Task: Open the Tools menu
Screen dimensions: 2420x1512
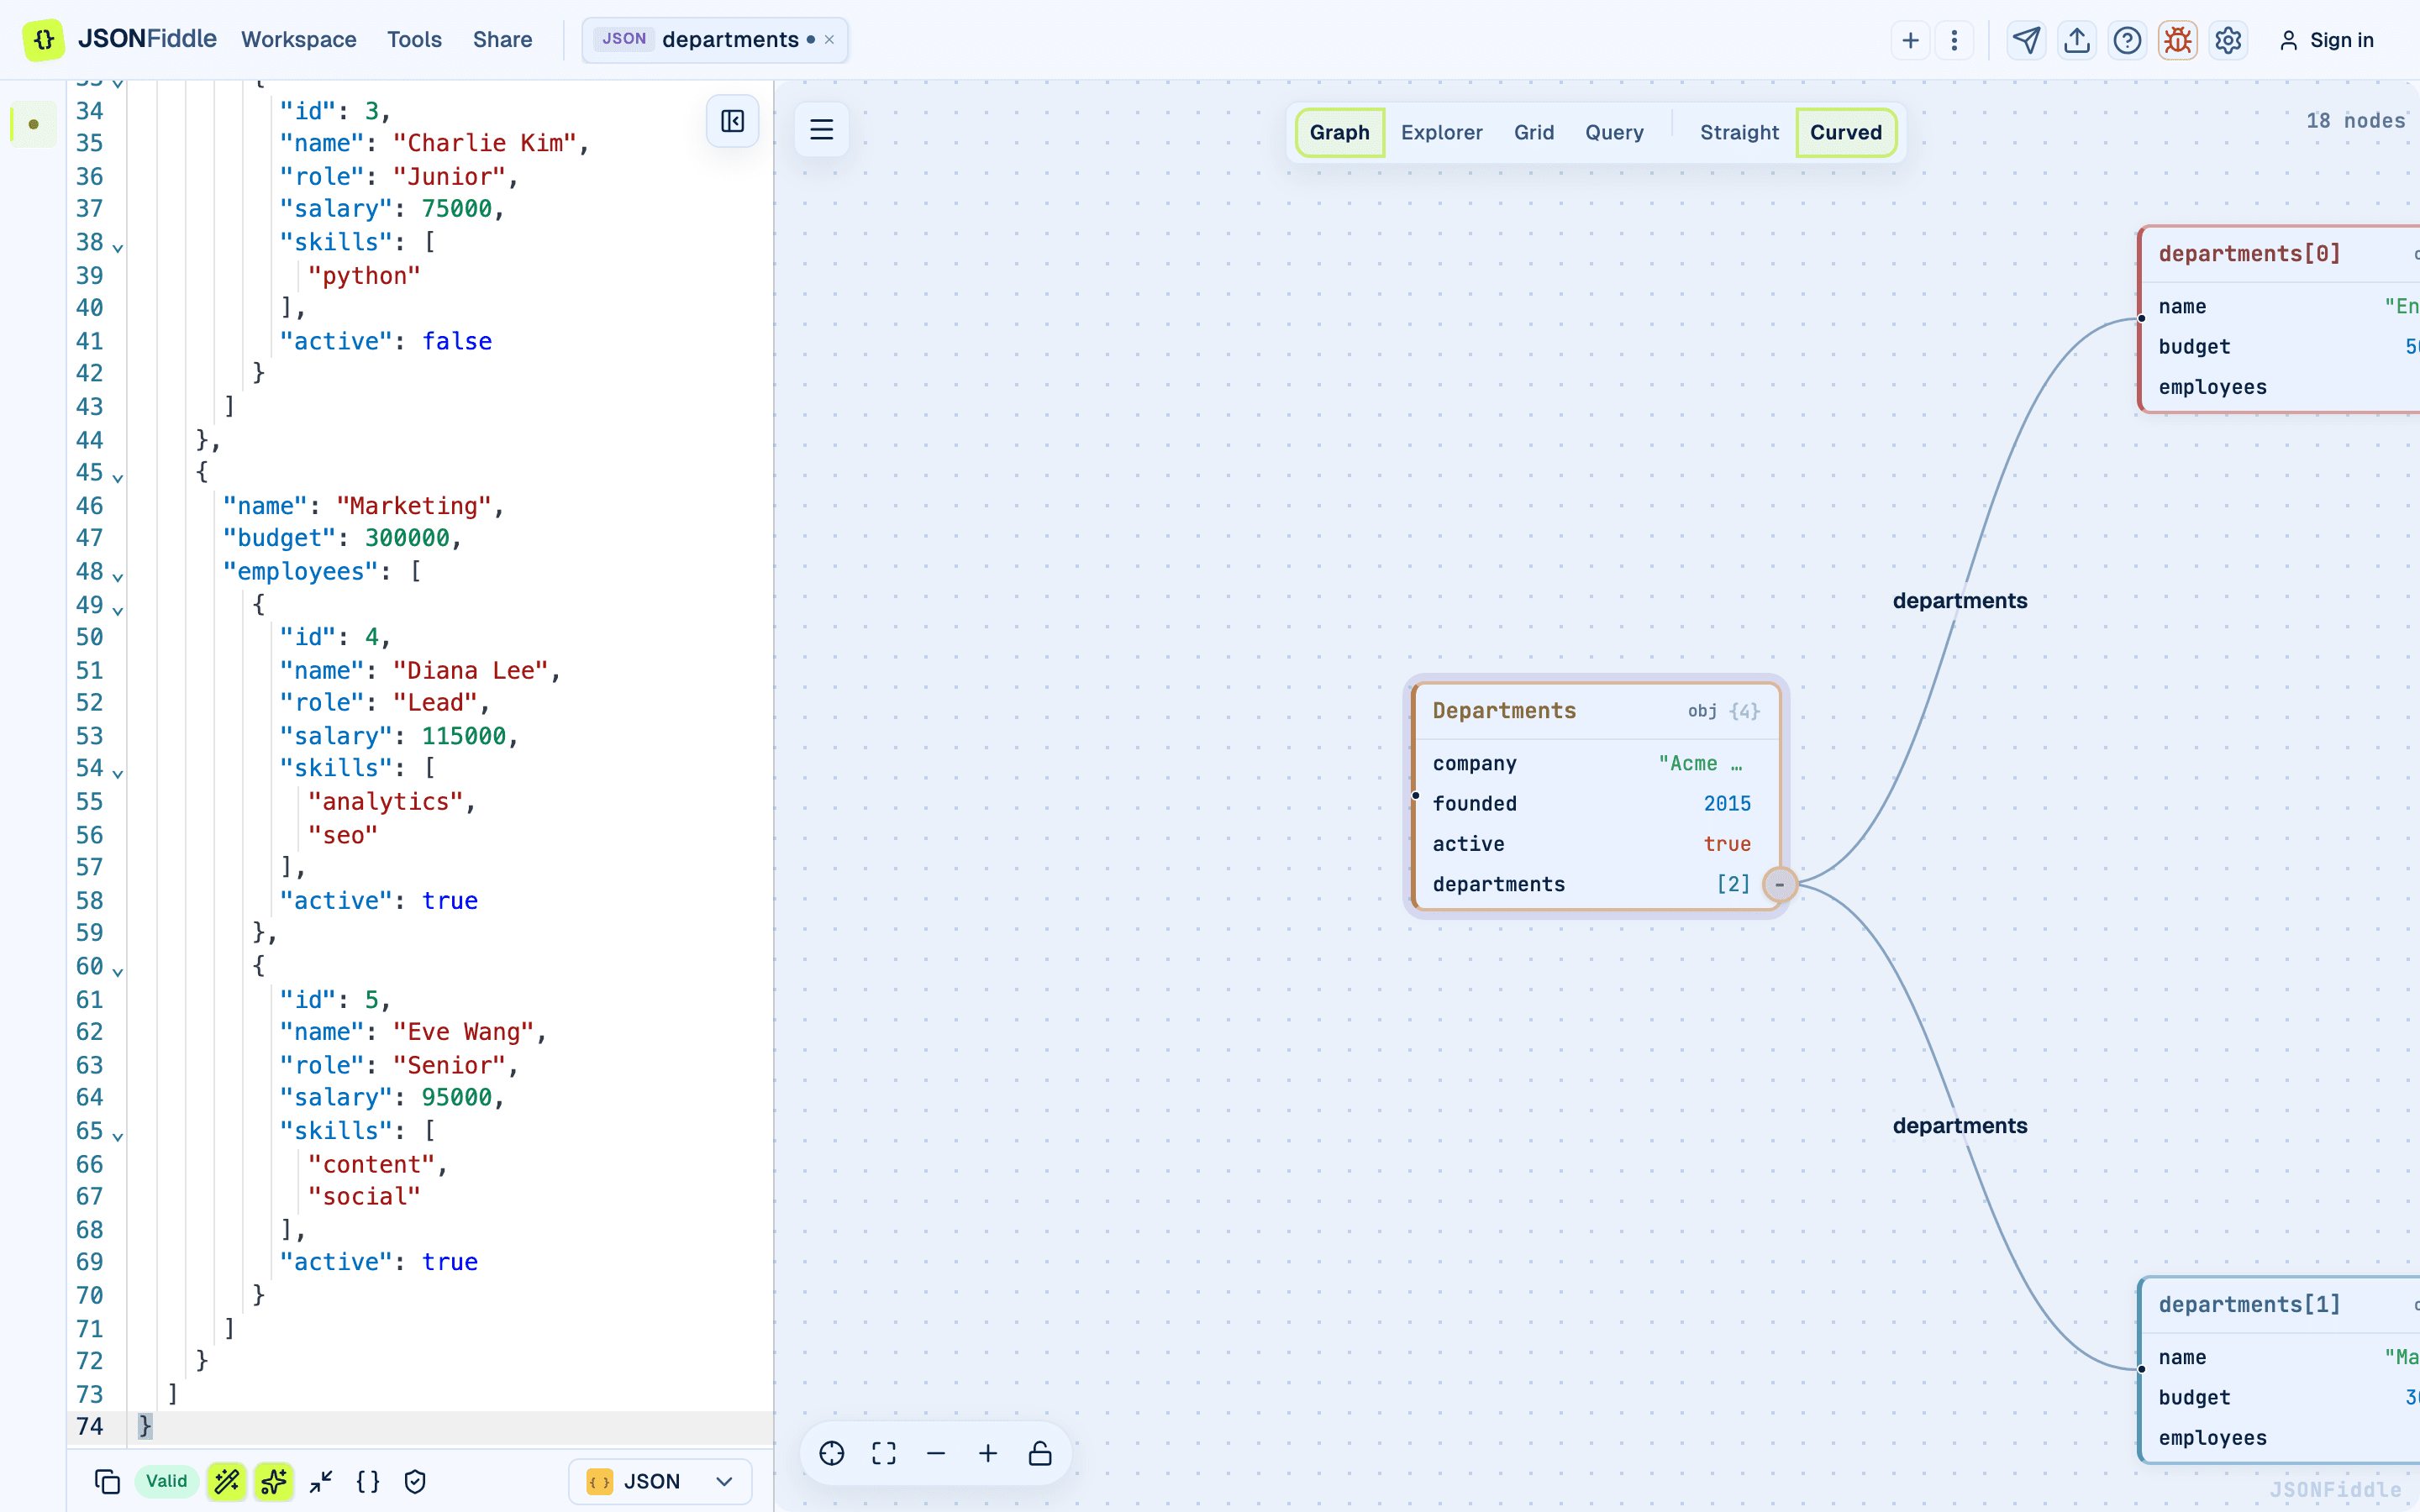Action: click(414, 40)
